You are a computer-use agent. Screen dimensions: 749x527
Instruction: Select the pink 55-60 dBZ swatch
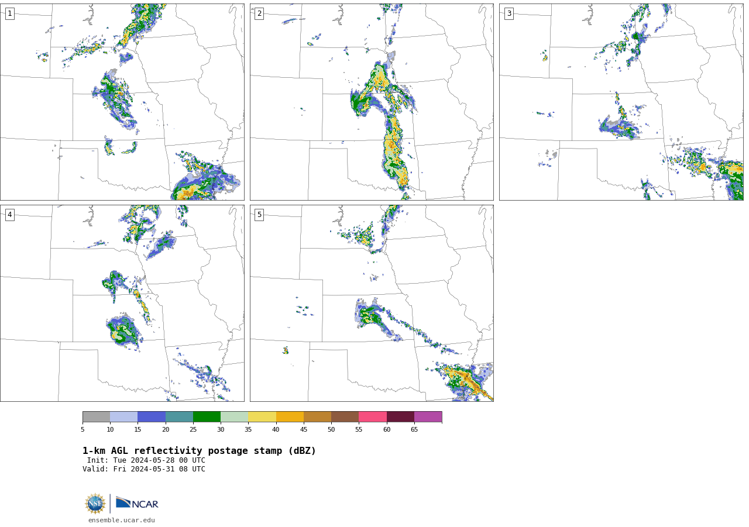pyautogui.click(x=373, y=416)
